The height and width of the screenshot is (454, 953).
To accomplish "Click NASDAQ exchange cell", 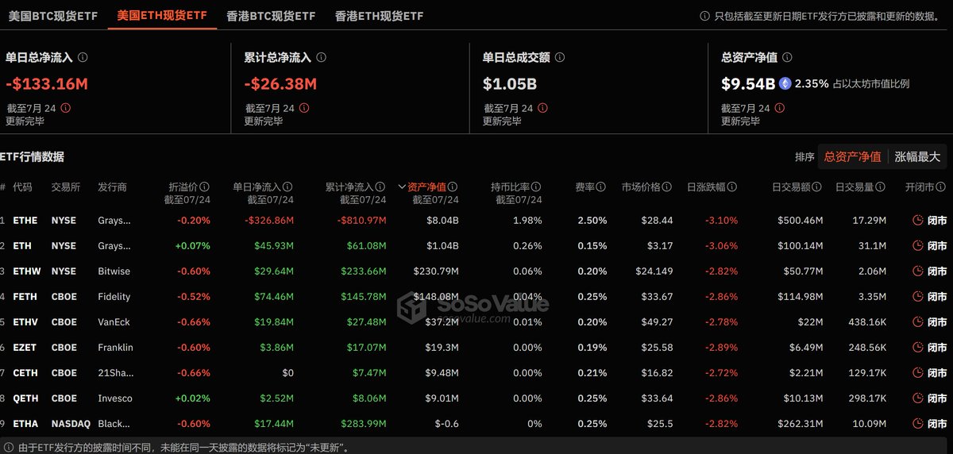I will coord(71,424).
